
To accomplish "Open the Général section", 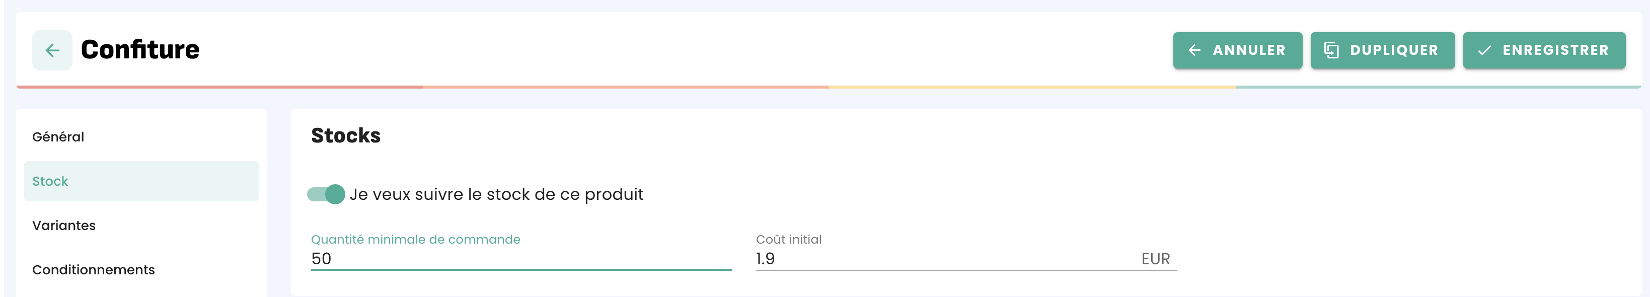I will pos(58,137).
